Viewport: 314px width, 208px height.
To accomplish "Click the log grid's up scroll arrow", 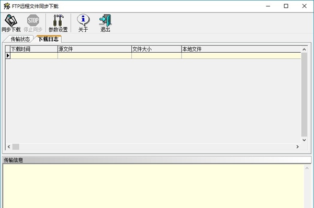I will coord(304,50).
